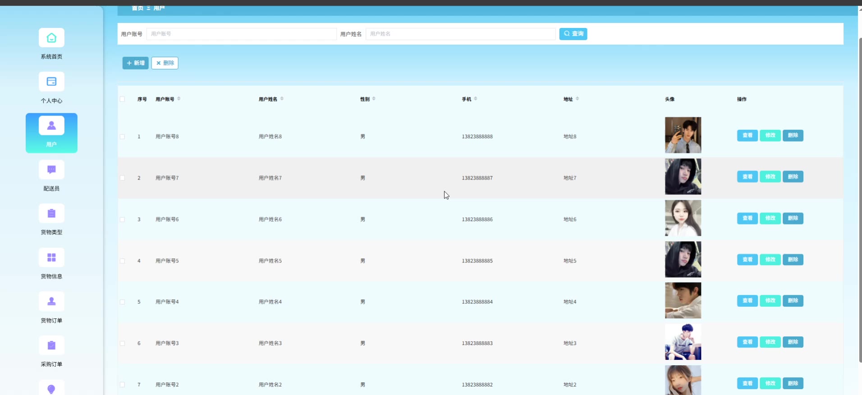This screenshot has width=862, height=395.
Task: Delete the 用户账号6 entry
Action: click(x=793, y=218)
